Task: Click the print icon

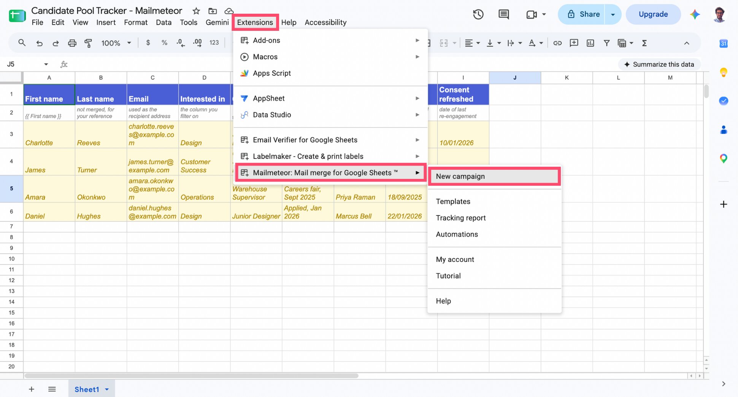Action: tap(72, 43)
